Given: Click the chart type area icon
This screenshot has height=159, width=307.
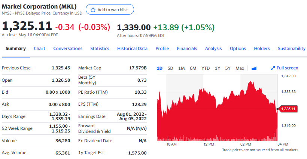Looking at the screenshot, I should pos(254,68).
